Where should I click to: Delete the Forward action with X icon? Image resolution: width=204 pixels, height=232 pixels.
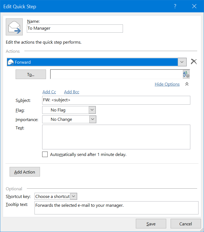point(194,62)
